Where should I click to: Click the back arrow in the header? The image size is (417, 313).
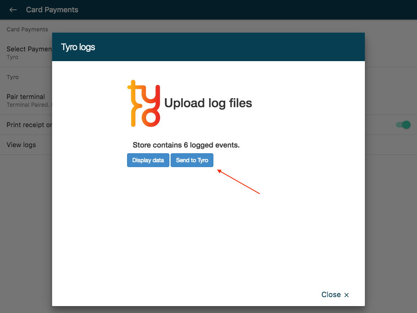[13, 10]
